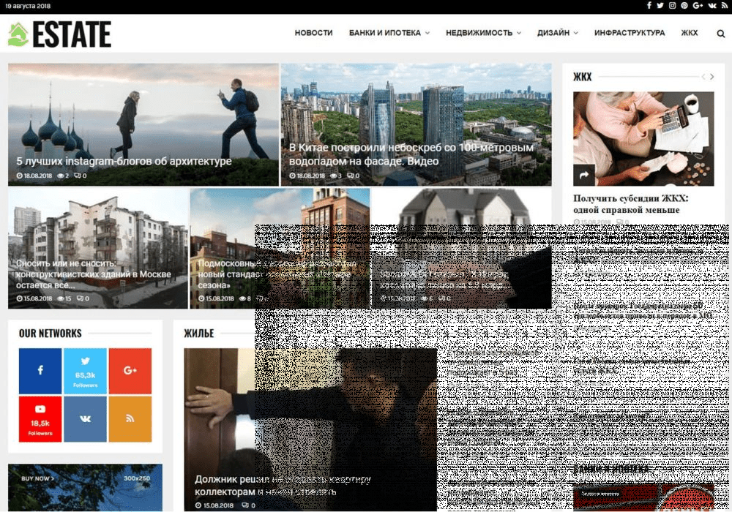732x512 pixels.
Task: Click the Instagram icon in the top bar
Action: click(672, 6)
